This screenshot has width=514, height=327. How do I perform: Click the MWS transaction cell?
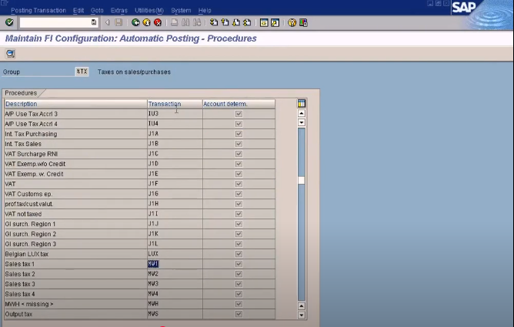175,314
